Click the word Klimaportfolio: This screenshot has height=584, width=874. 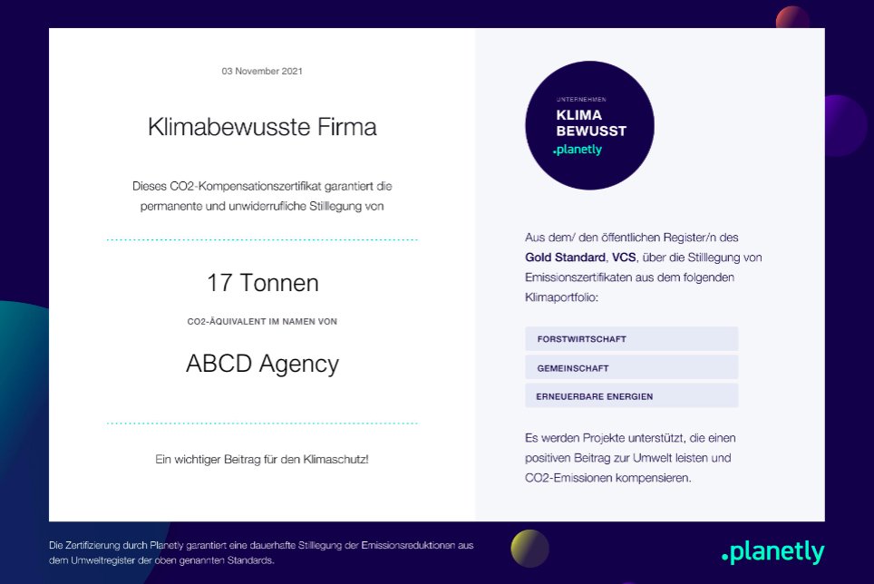pos(561,297)
